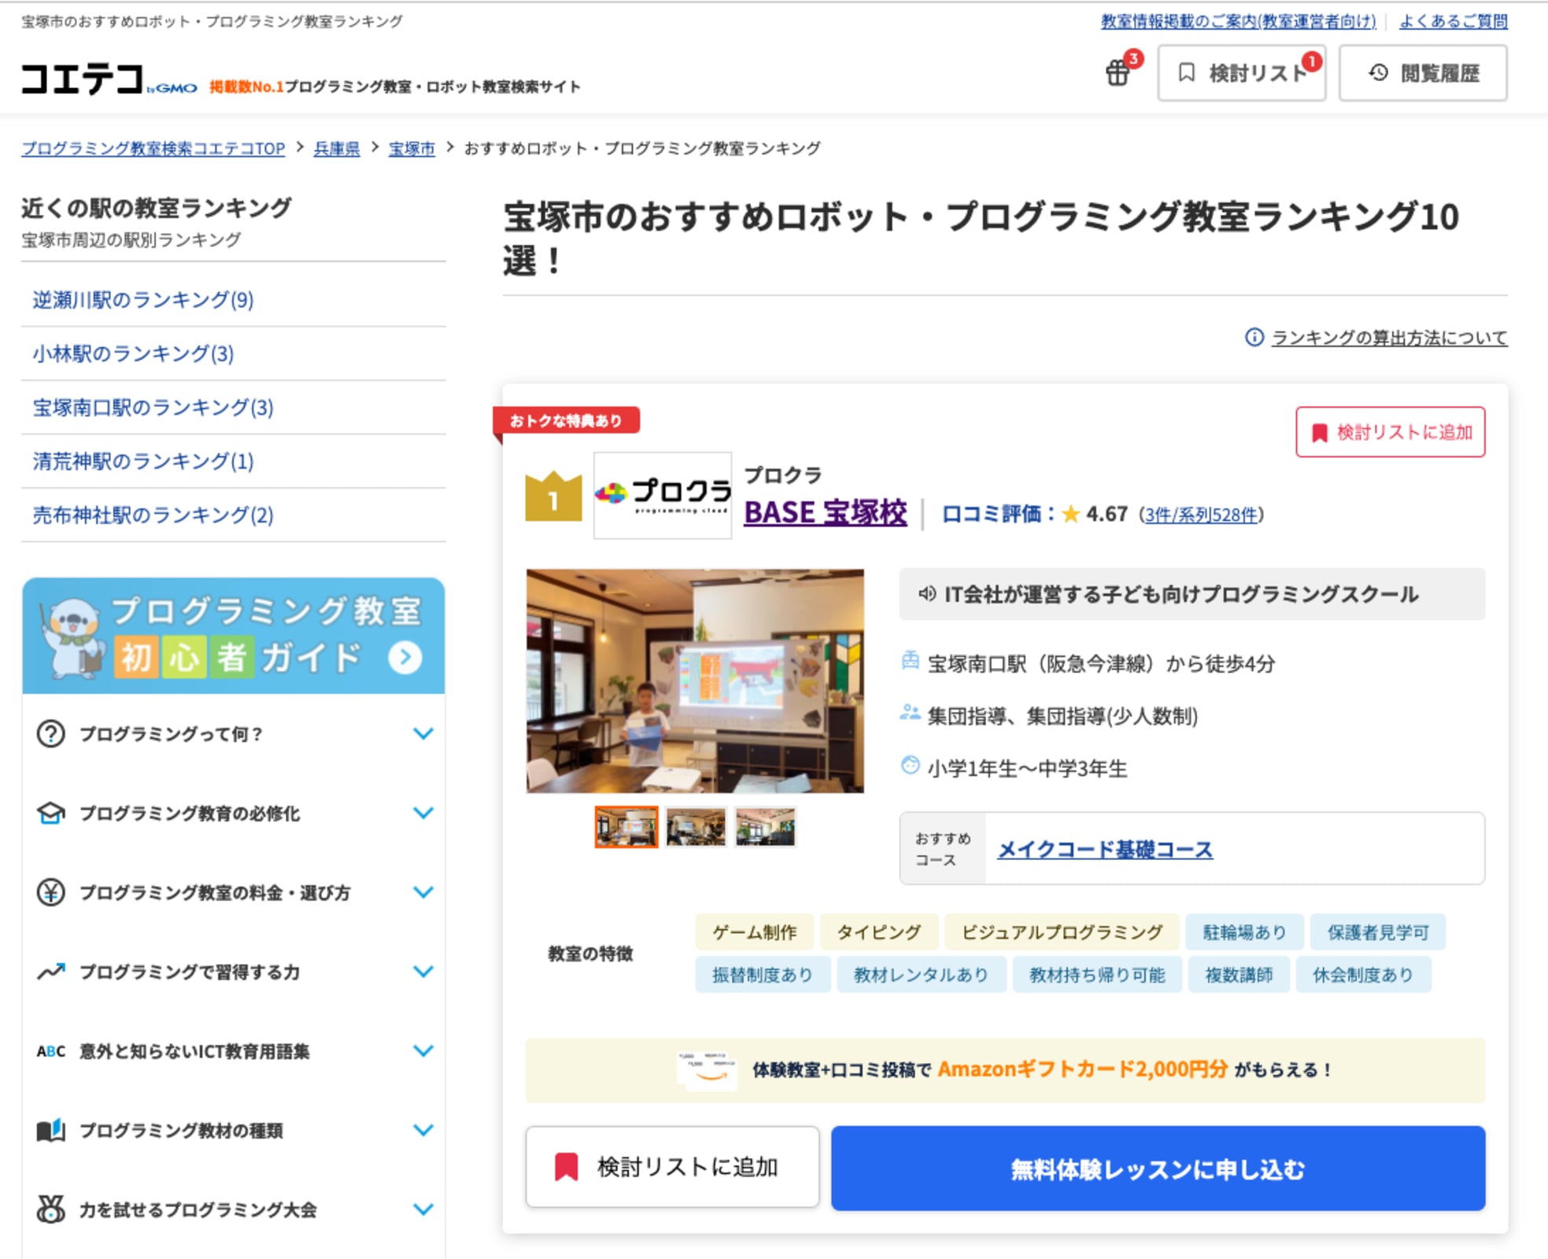Expand プログラミングって何？ section
This screenshot has height=1259, width=1548.
point(423,733)
